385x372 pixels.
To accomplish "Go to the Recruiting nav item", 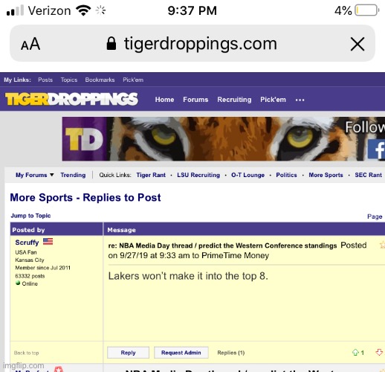I will pos(234,100).
